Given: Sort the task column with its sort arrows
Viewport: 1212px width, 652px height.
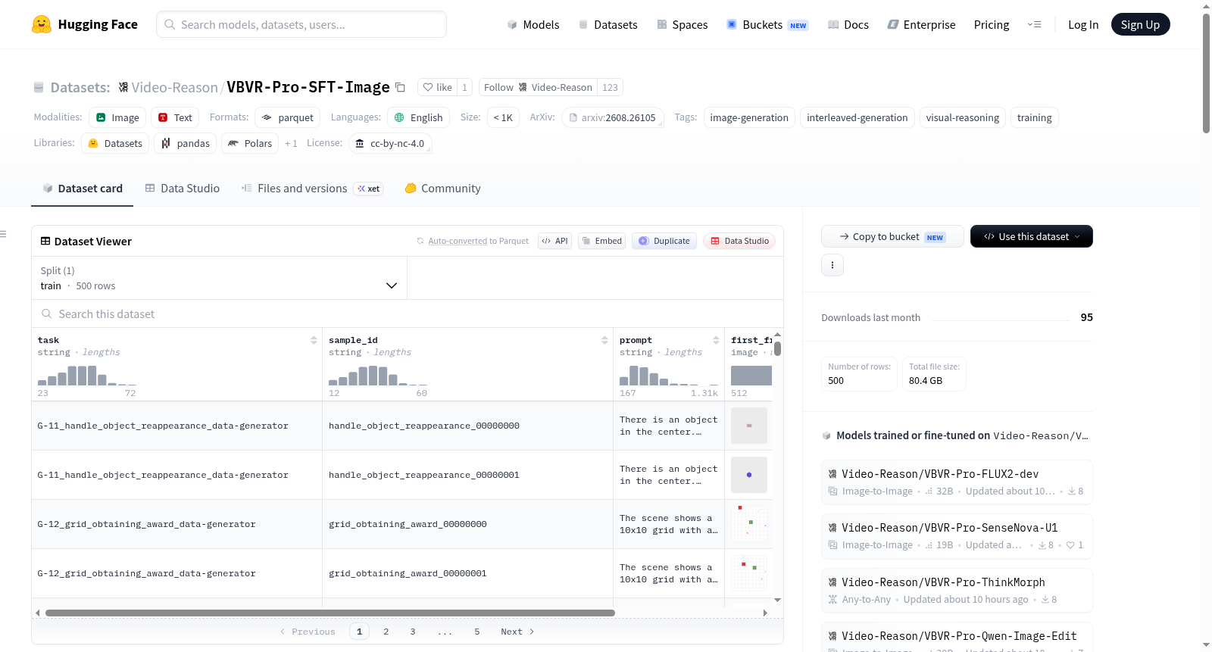Looking at the screenshot, I should (314, 340).
